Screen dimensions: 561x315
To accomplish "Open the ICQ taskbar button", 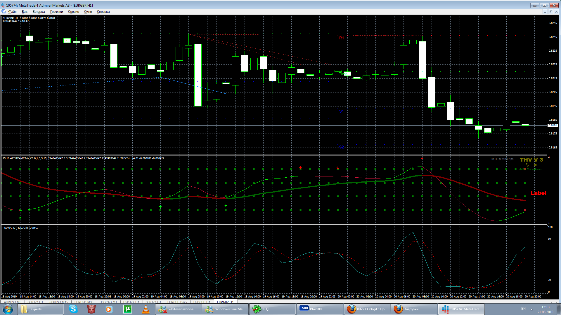I will point(272,309).
